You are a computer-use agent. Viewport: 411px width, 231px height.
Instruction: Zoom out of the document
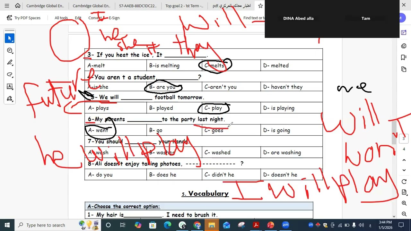(x=404, y=214)
